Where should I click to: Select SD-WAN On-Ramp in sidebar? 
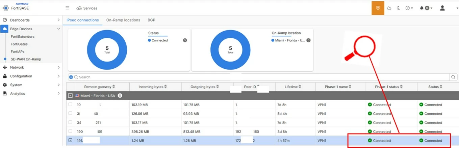point(26,59)
